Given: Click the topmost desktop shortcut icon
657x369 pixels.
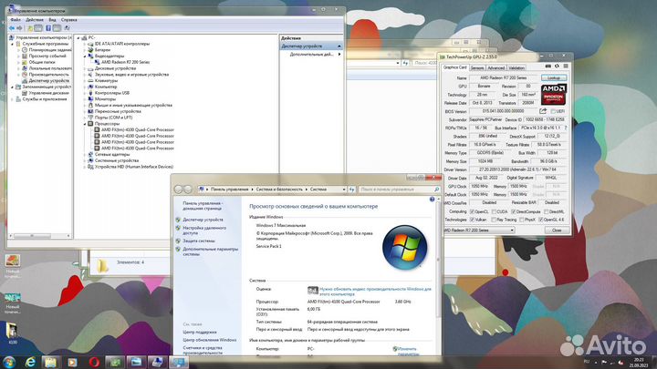Looking at the screenshot, I should click(12, 261).
